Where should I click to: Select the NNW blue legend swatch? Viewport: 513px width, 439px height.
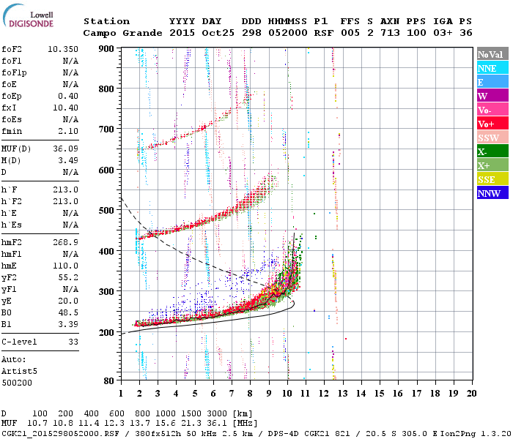coord(492,192)
